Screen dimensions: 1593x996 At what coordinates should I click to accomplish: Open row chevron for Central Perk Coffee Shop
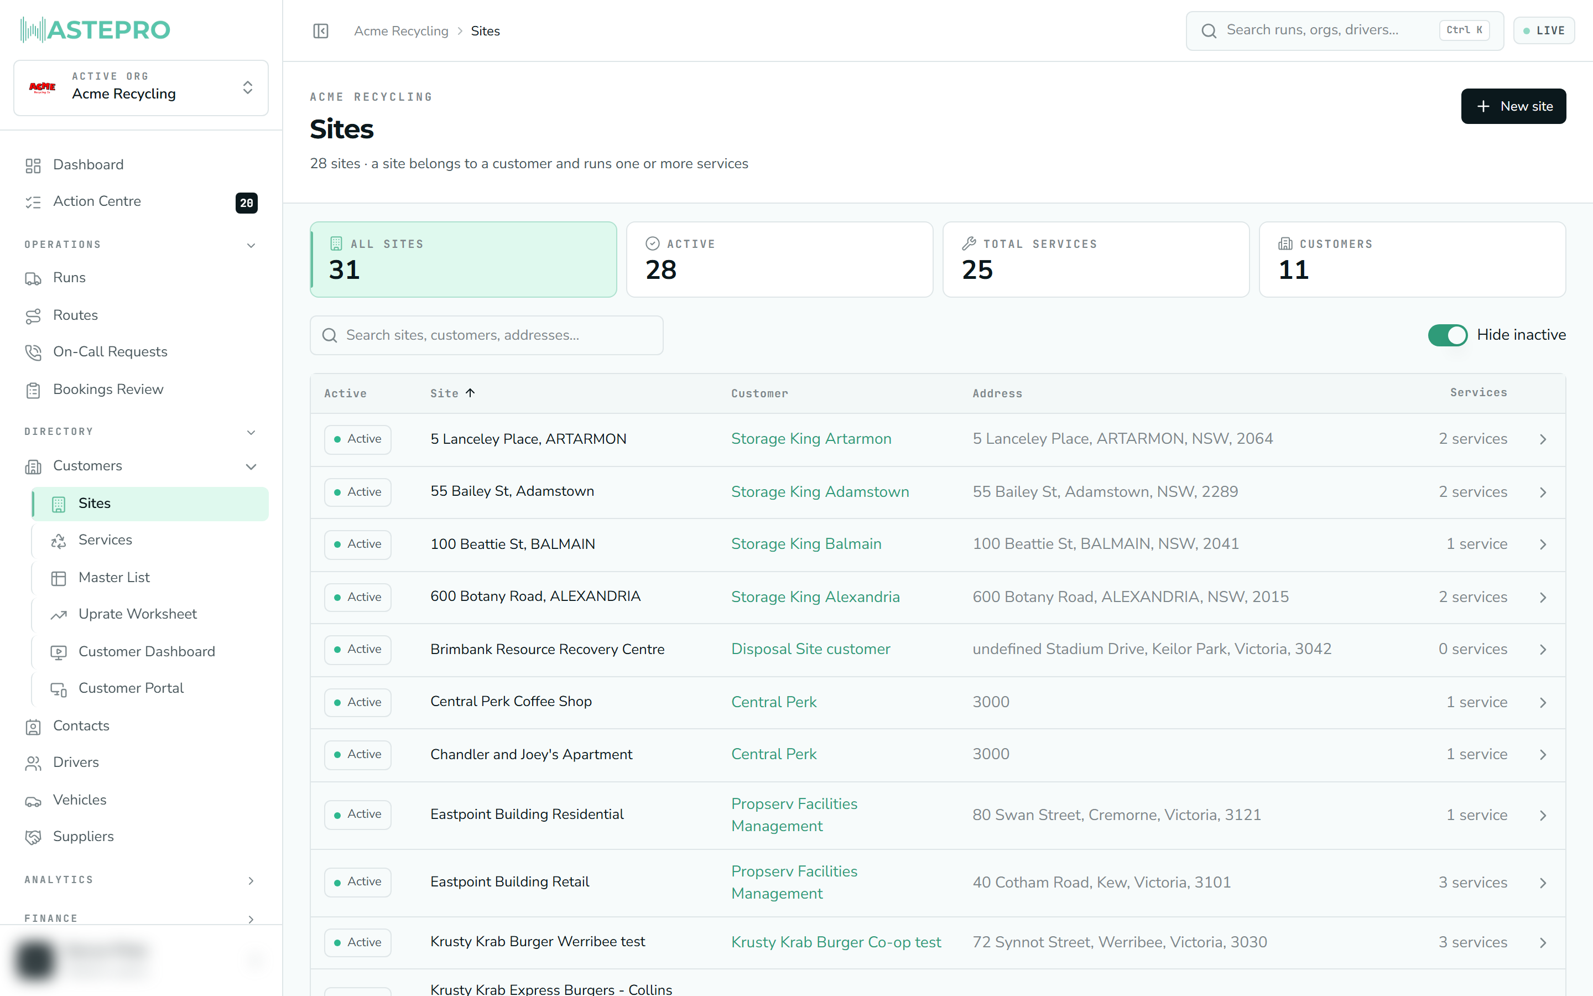[x=1542, y=703]
